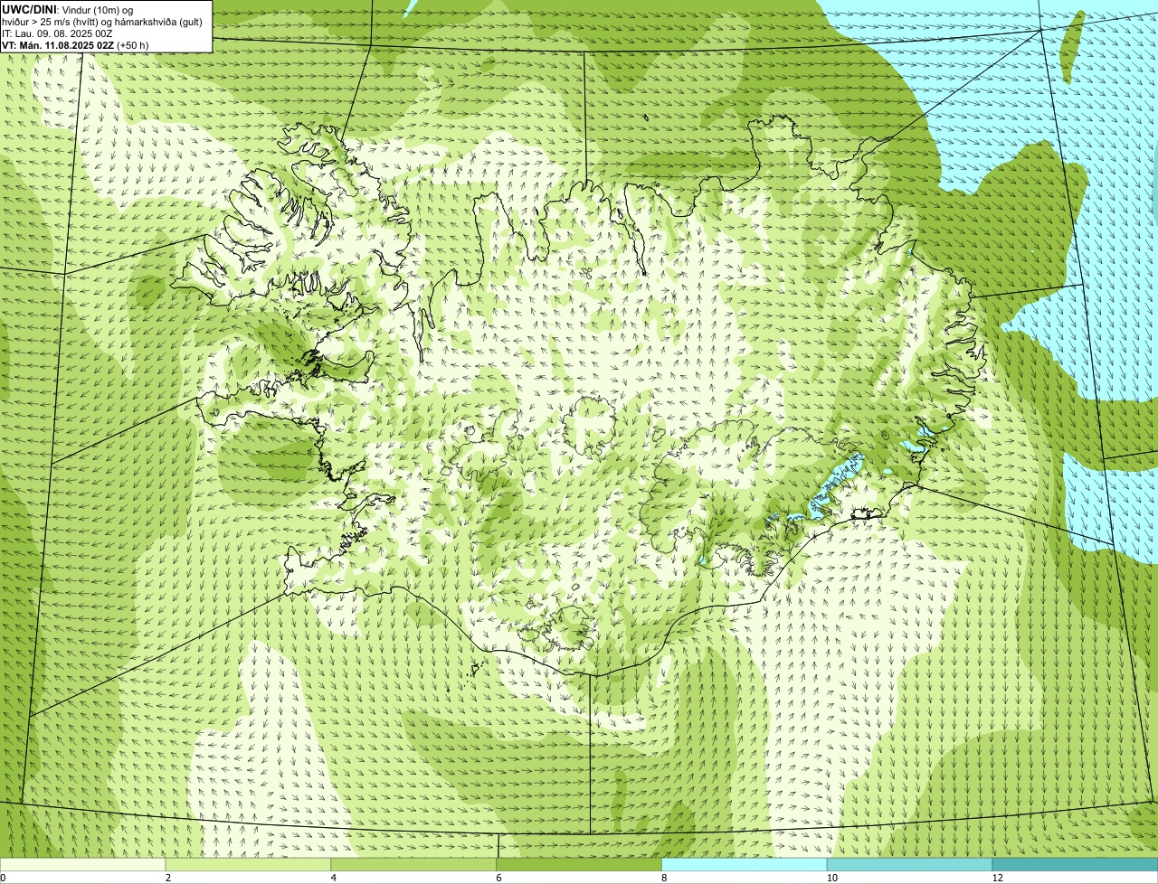Click the 10–12 cyan color scale segment

pyautogui.click(x=909, y=865)
